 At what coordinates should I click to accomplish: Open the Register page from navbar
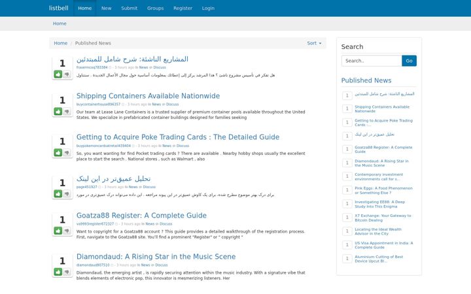coord(183,8)
